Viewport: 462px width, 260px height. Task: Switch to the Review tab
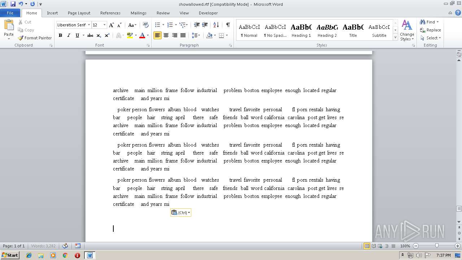163,13
